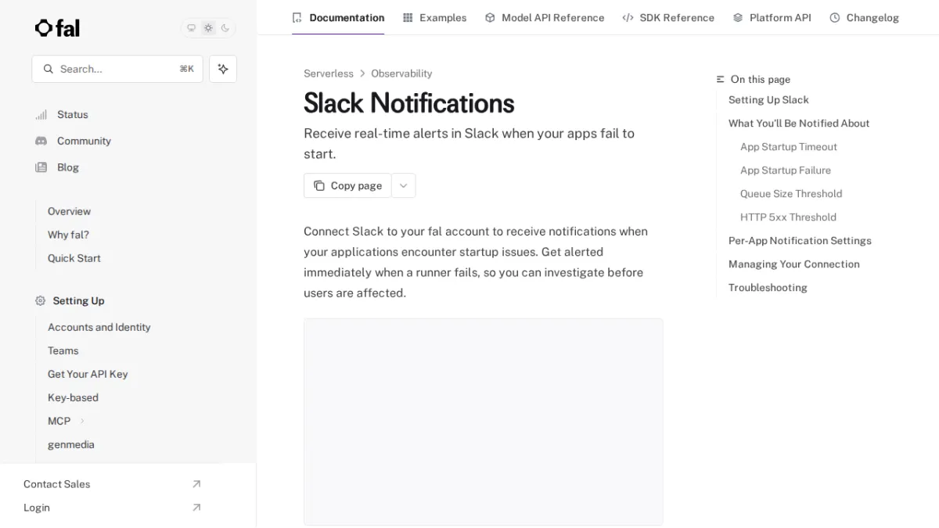Image resolution: width=939 pixels, height=528 pixels.
Task: Switch to dark theme moon icon
Action: click(x=225, y=28)
